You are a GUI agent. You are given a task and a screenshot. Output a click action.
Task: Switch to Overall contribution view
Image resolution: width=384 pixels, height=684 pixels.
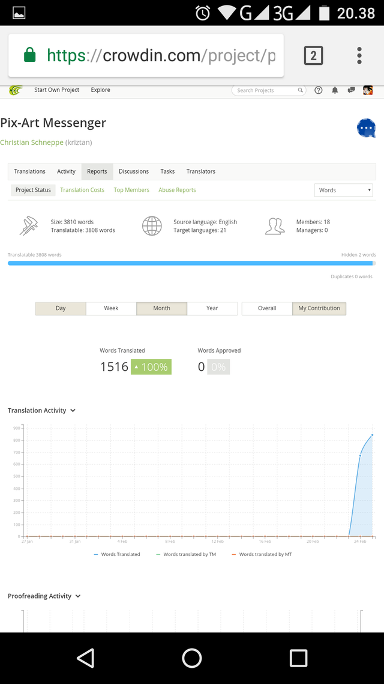[x=267, y=308]
